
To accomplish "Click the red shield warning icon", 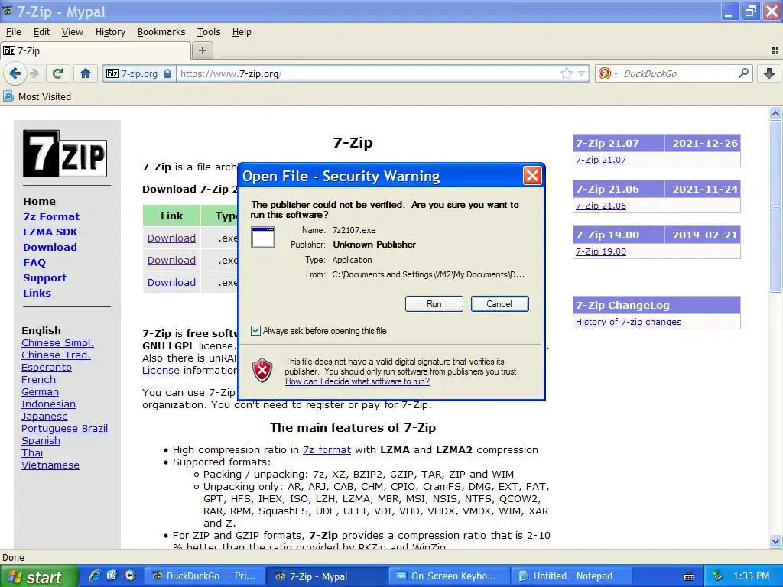I will tap(262, 371).
